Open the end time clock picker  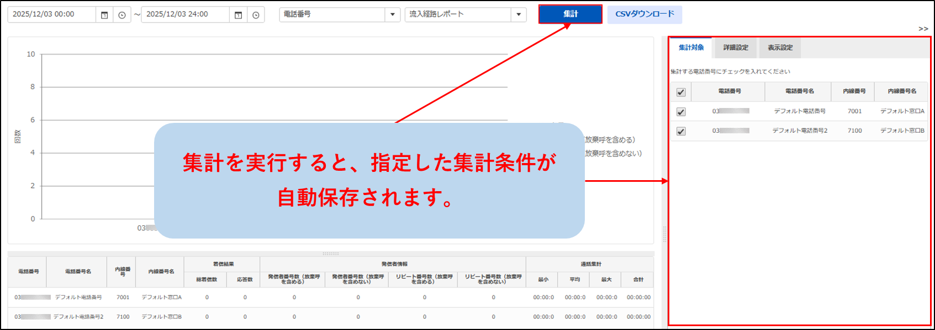pos(256,15)
